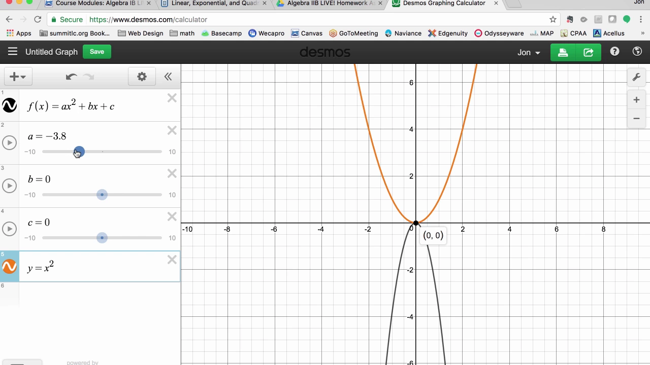Open the Jon account dropdown

pyautogui.click(x=529, y=52)
